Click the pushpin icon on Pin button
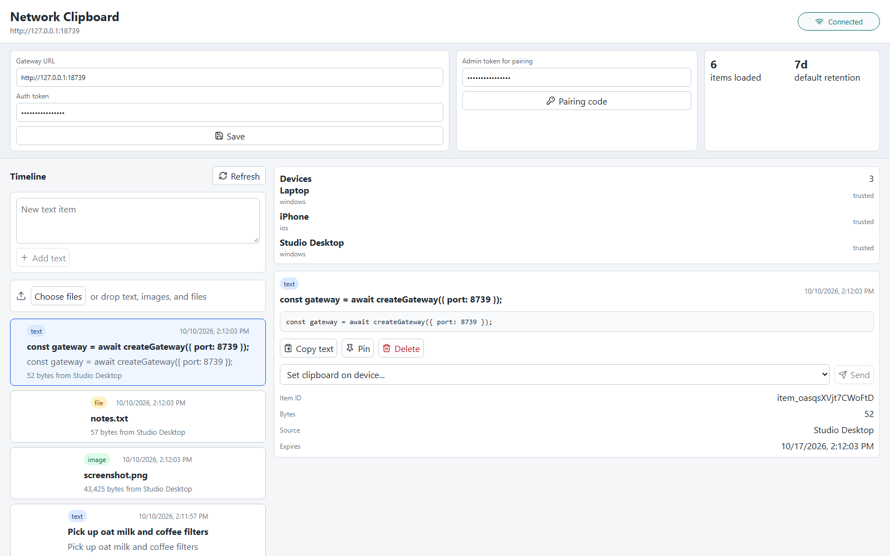The width and height of the screenshot is (890, 556). (x=350, y=348)
